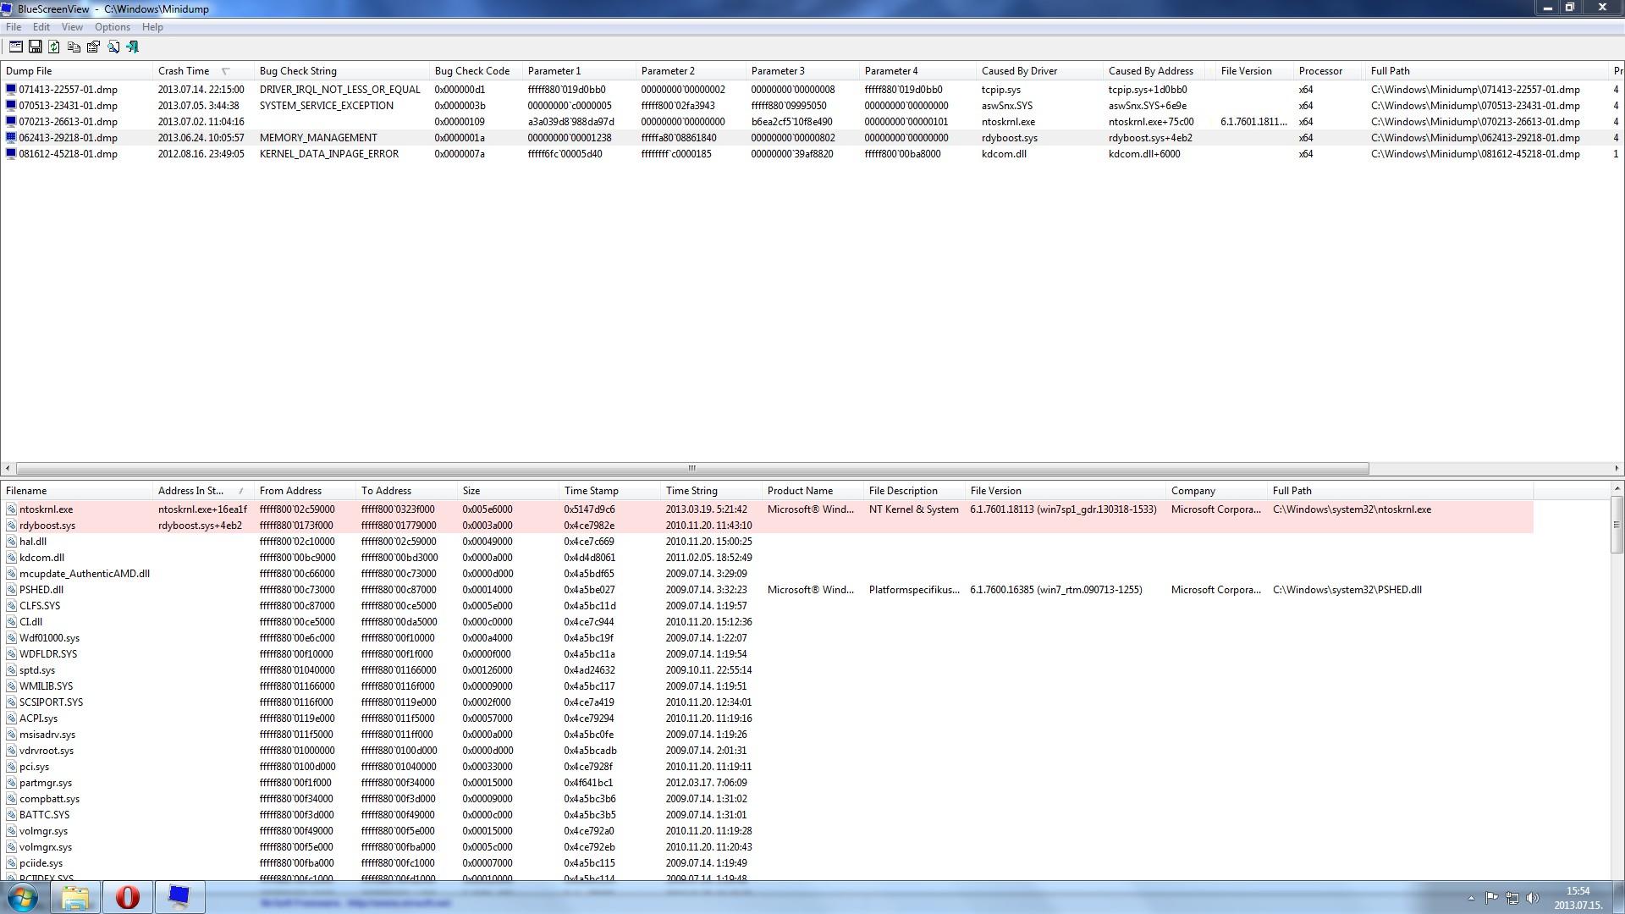
Task: Click the ACPI.sys driver file icon
Action: coord(11,718)
